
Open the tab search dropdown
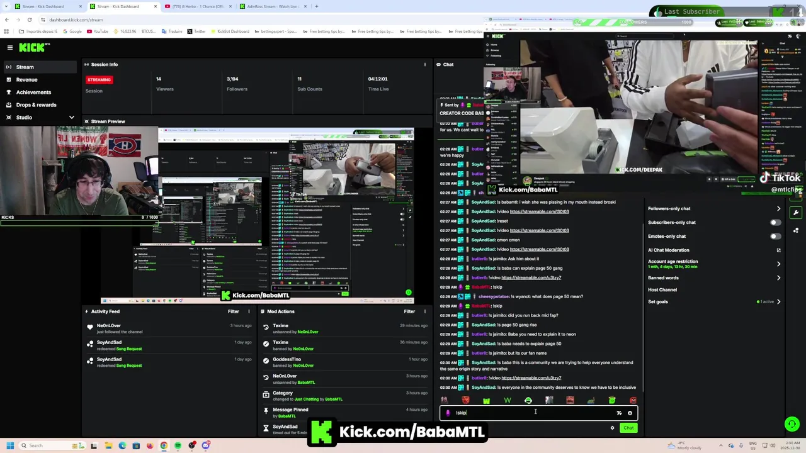6,6
